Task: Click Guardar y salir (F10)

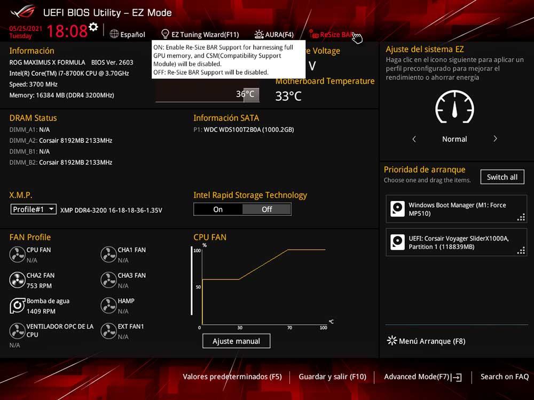Action: 332,377
